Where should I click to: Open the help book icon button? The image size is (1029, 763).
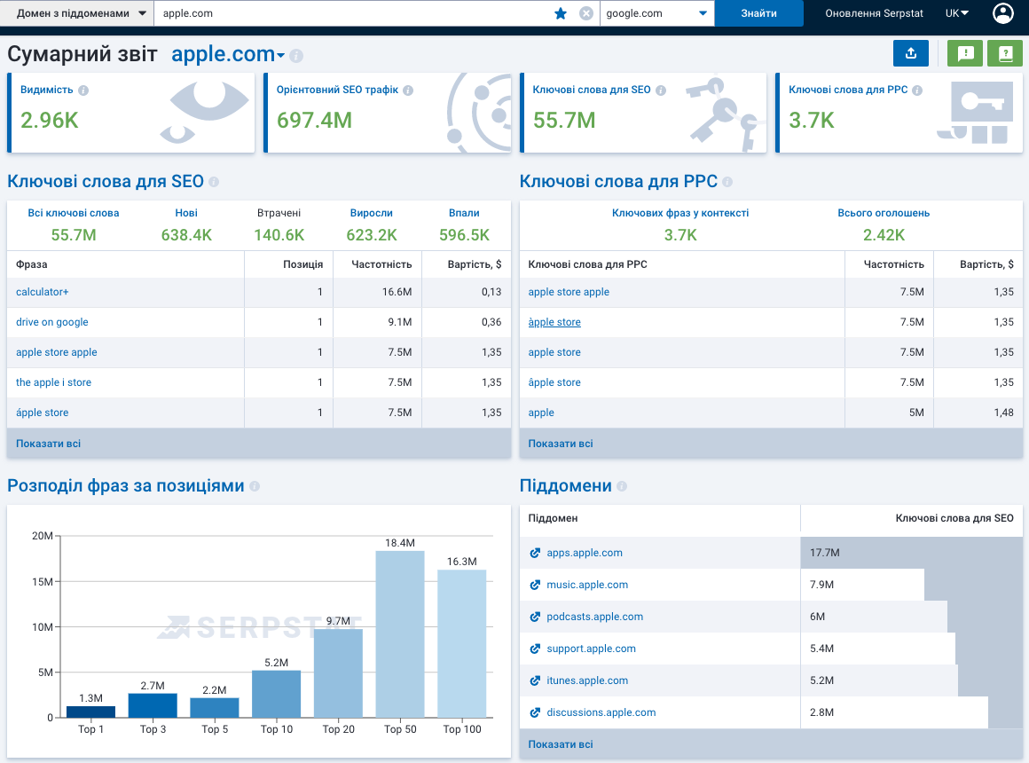coord(1005,53)
